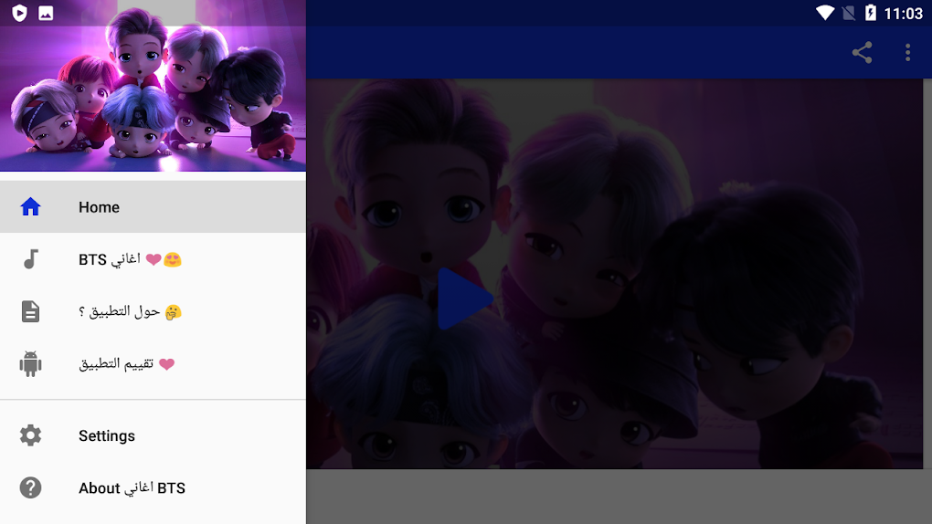Click the Settings gear icon
This screenshot has width=932, height=524.
[30, 435]
